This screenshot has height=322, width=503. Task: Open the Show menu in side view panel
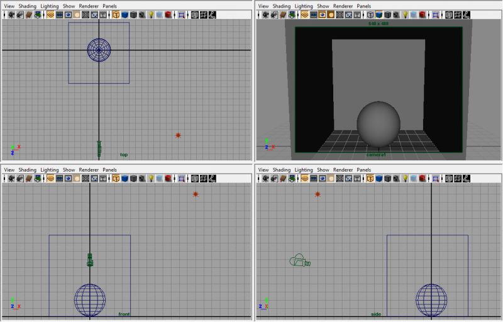click(x=323, y=170)
